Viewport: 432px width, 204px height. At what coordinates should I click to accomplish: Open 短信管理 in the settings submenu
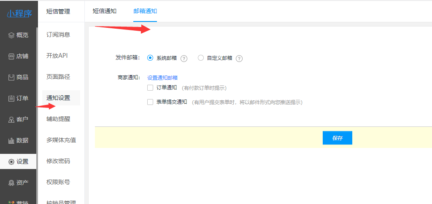pyautogui.click(x=58, y=11)
